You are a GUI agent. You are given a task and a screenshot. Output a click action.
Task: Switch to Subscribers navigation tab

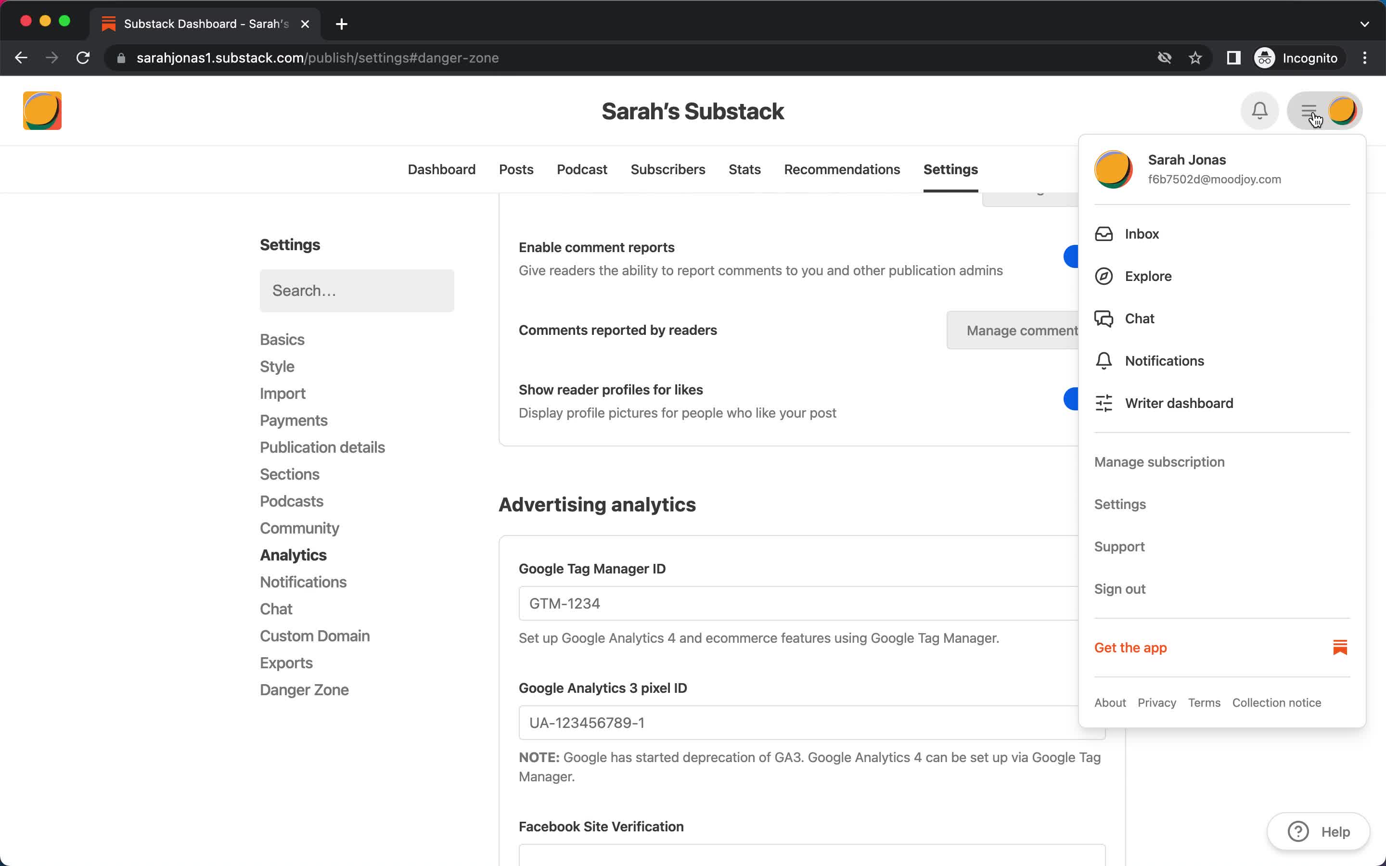(667, 168)
